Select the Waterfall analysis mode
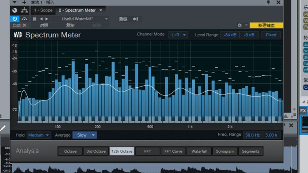The width and height of the screenshot is (308, 173). (199, 151)
